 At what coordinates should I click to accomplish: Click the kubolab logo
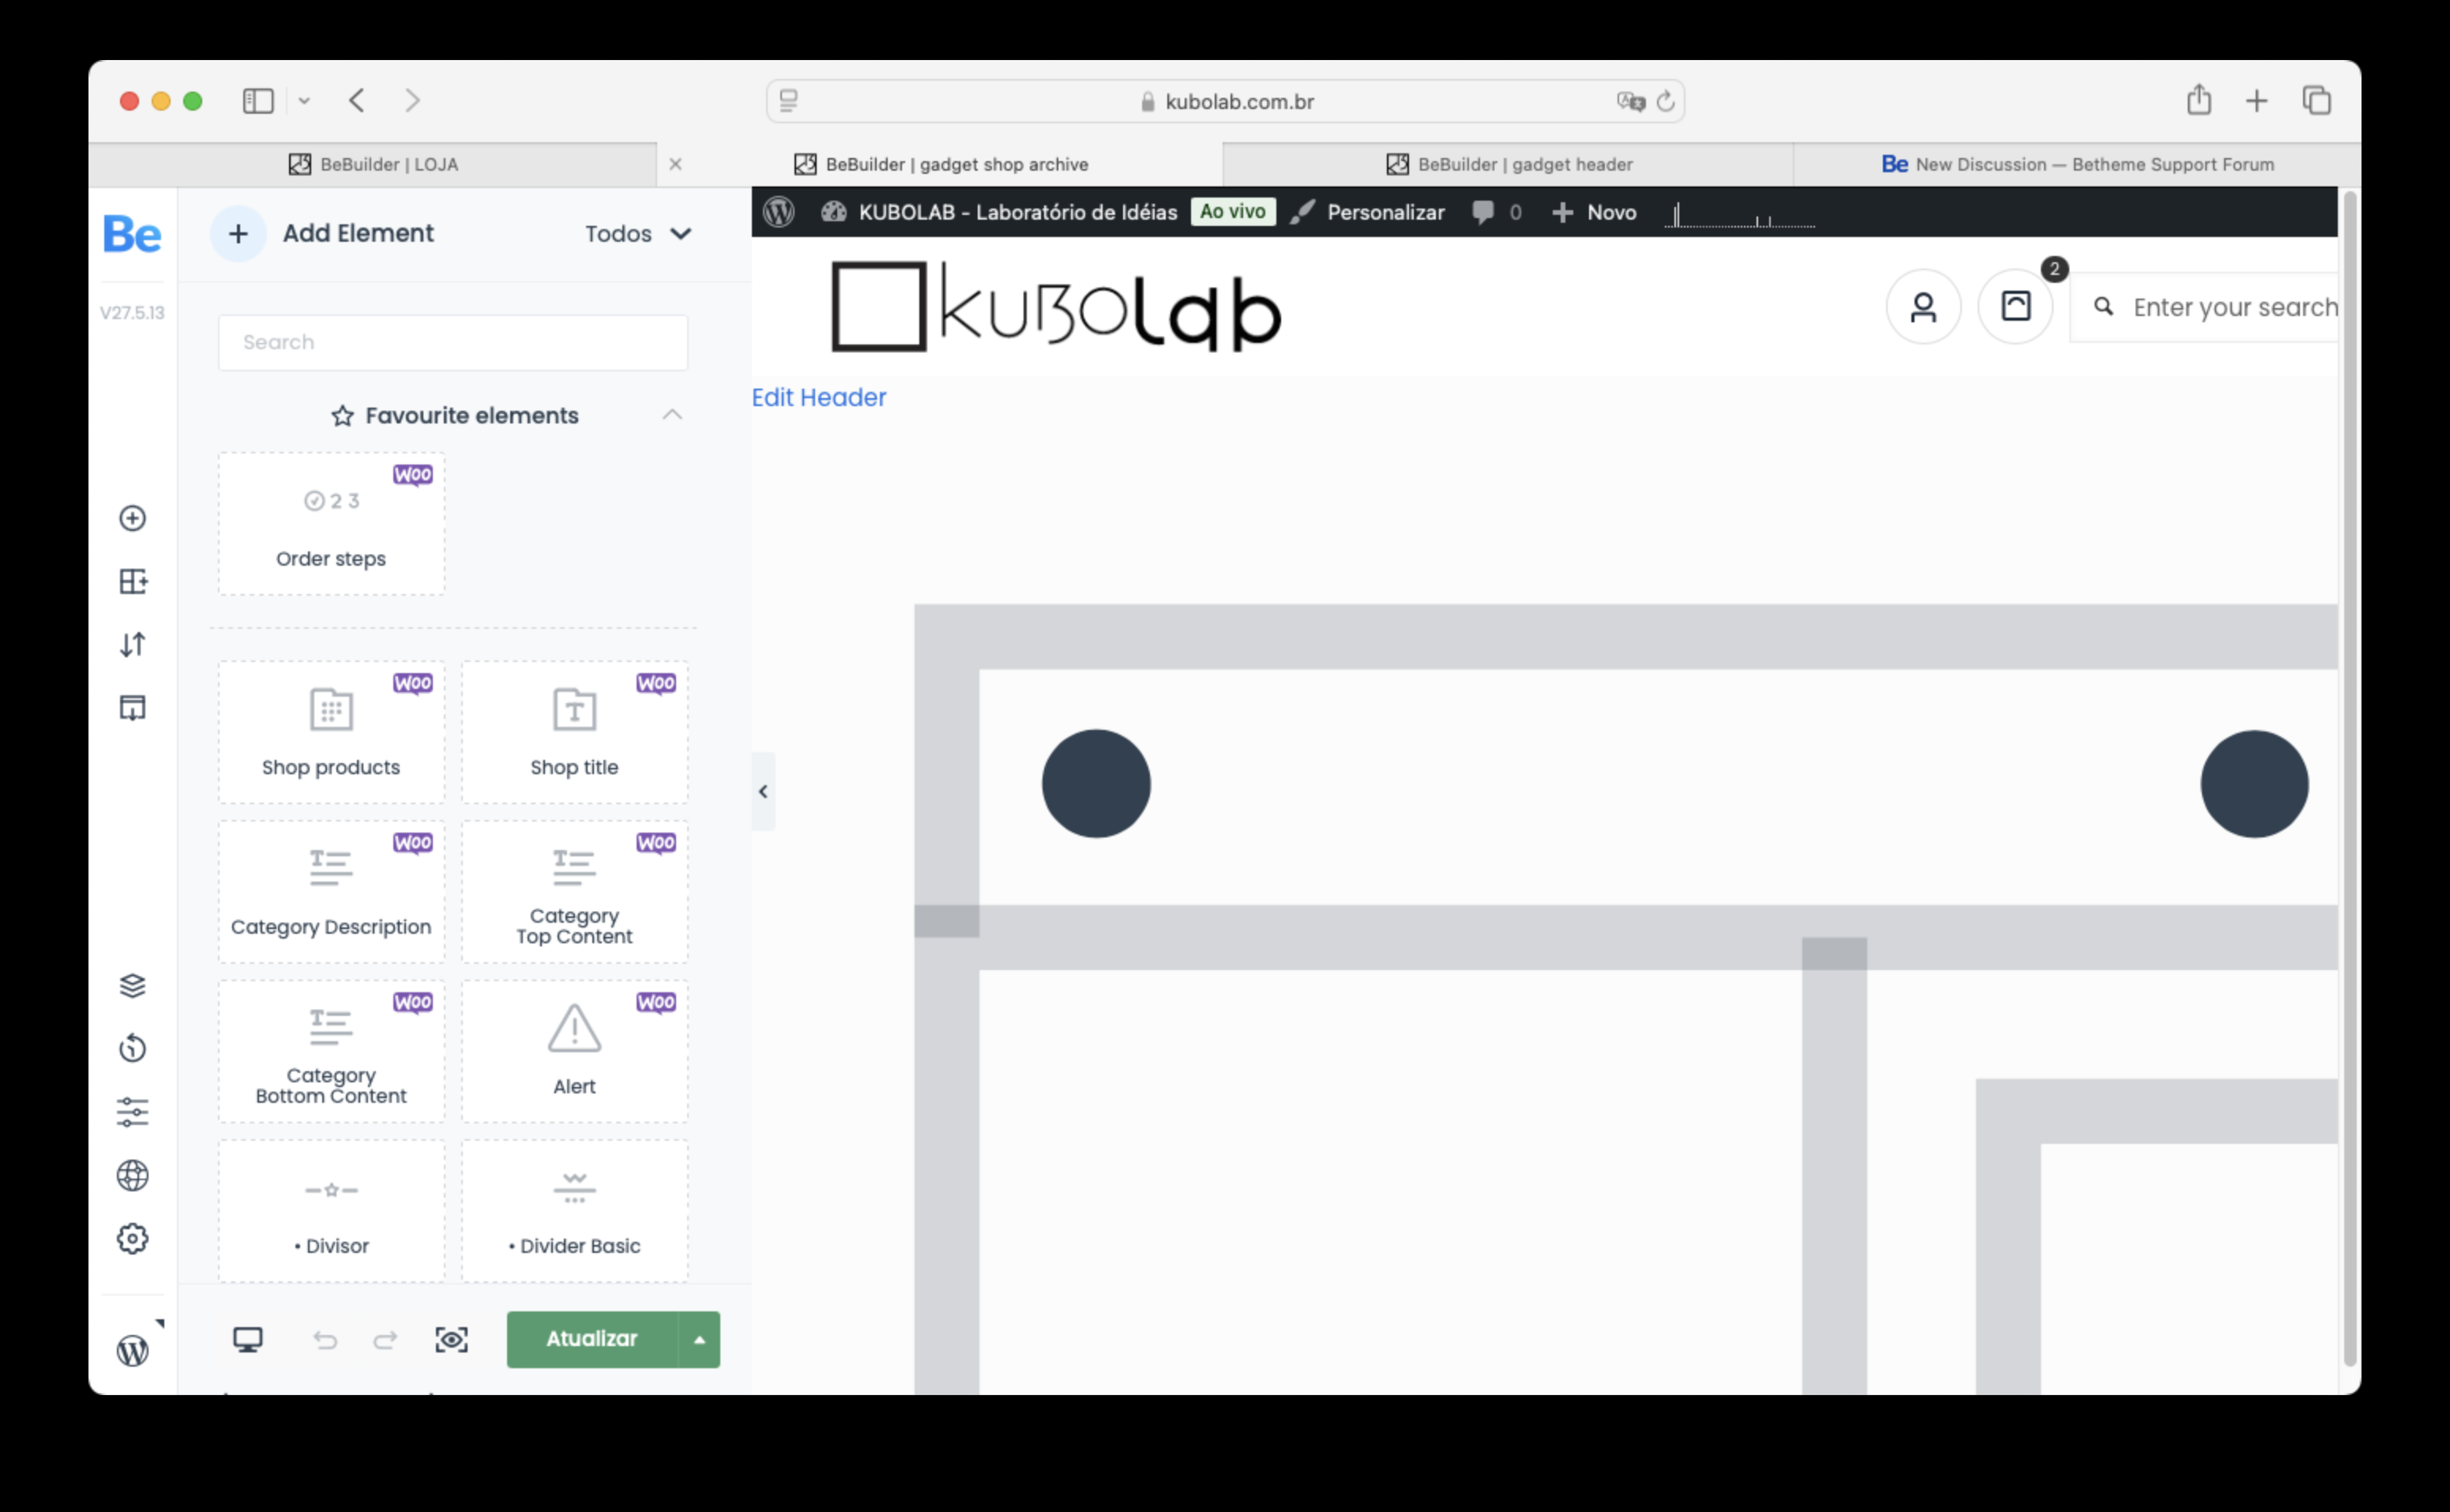(1057, 307)
